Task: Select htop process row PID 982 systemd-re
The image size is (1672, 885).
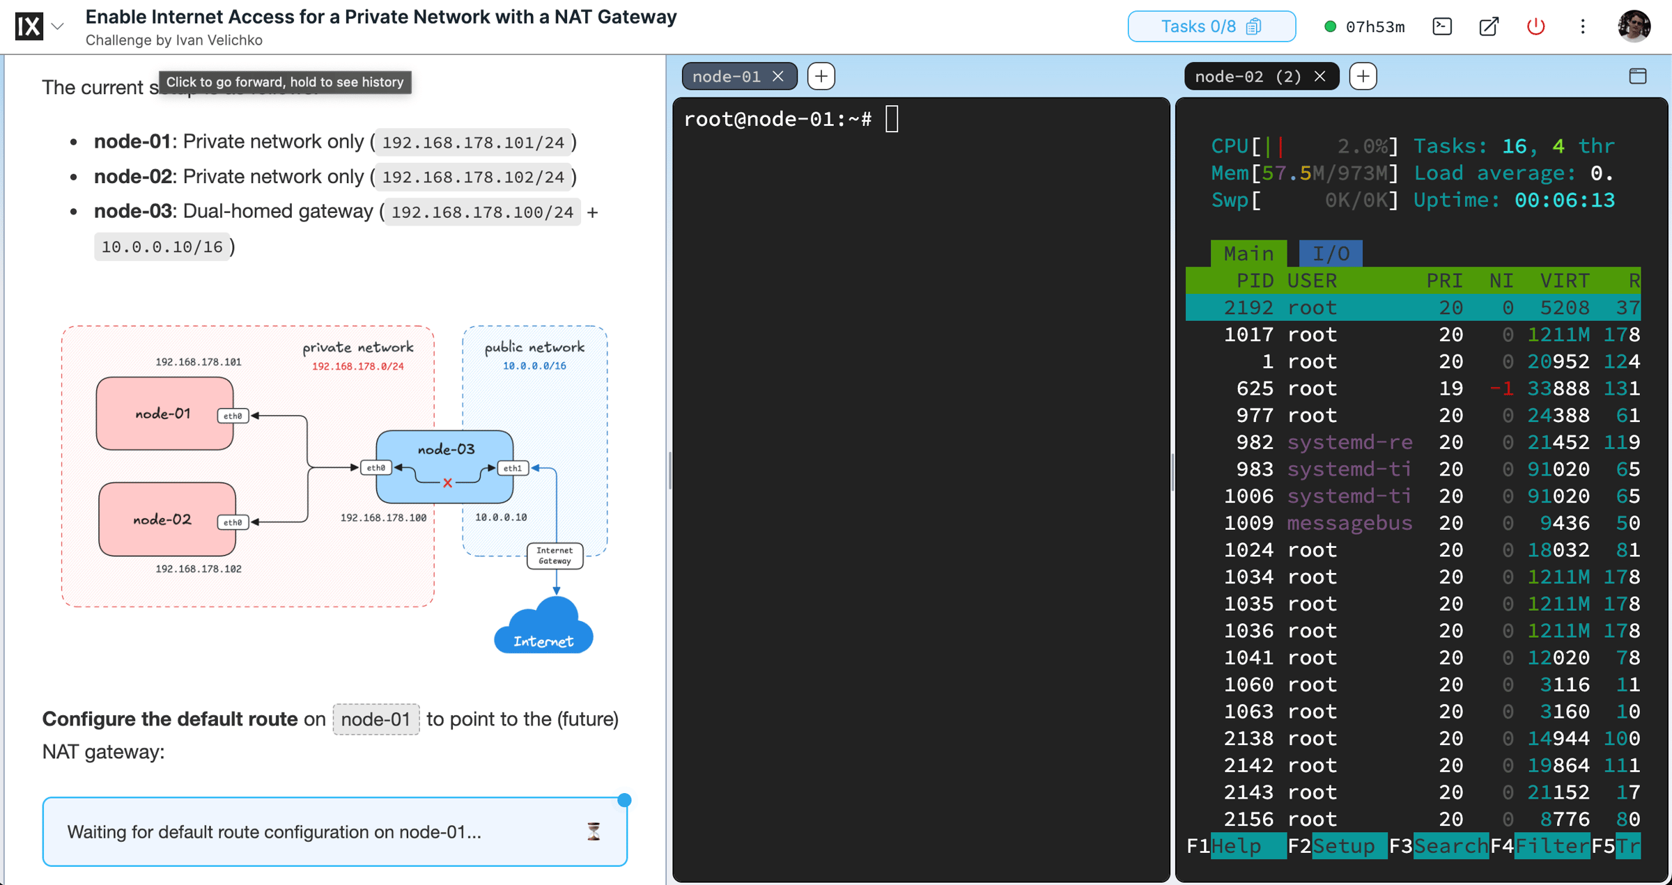Action: pyautogui.click(x=1413, y=442)
